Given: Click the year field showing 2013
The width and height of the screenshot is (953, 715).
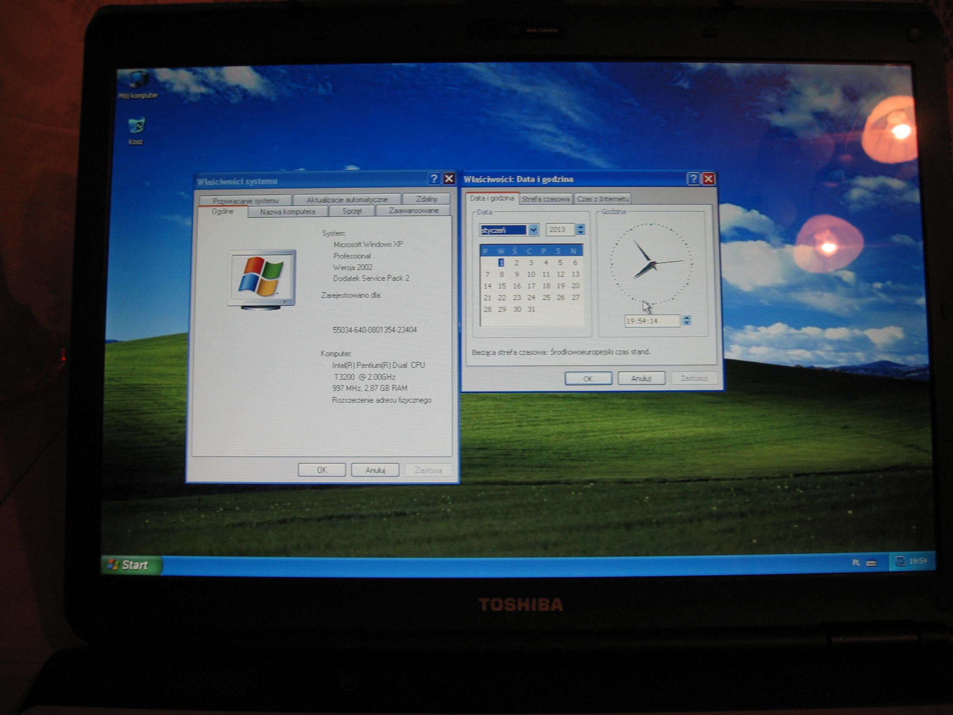Looking at the screenshot, I should click(560, 229).
